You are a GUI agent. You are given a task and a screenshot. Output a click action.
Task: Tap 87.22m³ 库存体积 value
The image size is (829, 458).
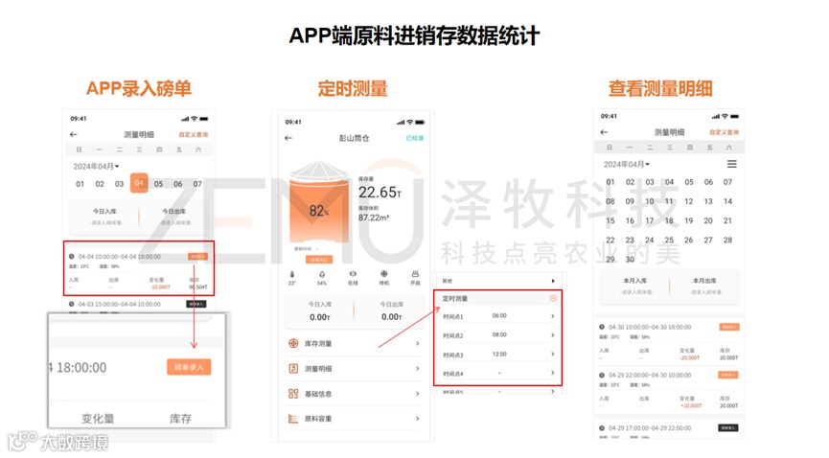(373, 218)
